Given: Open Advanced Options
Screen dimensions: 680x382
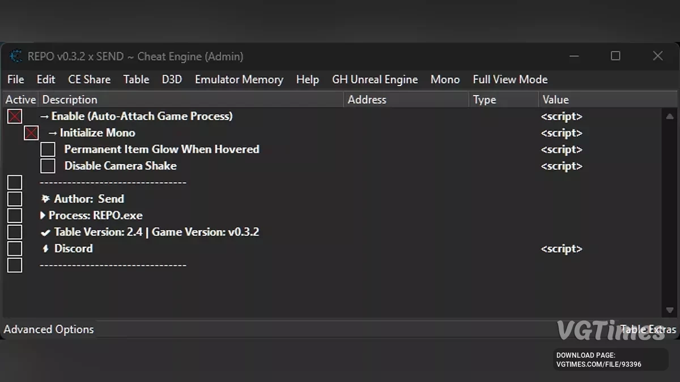Looking at the screenshot, I should click(x=49, y=329).
